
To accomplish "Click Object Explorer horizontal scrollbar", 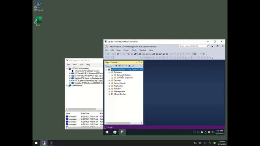I will coord(119,123).
